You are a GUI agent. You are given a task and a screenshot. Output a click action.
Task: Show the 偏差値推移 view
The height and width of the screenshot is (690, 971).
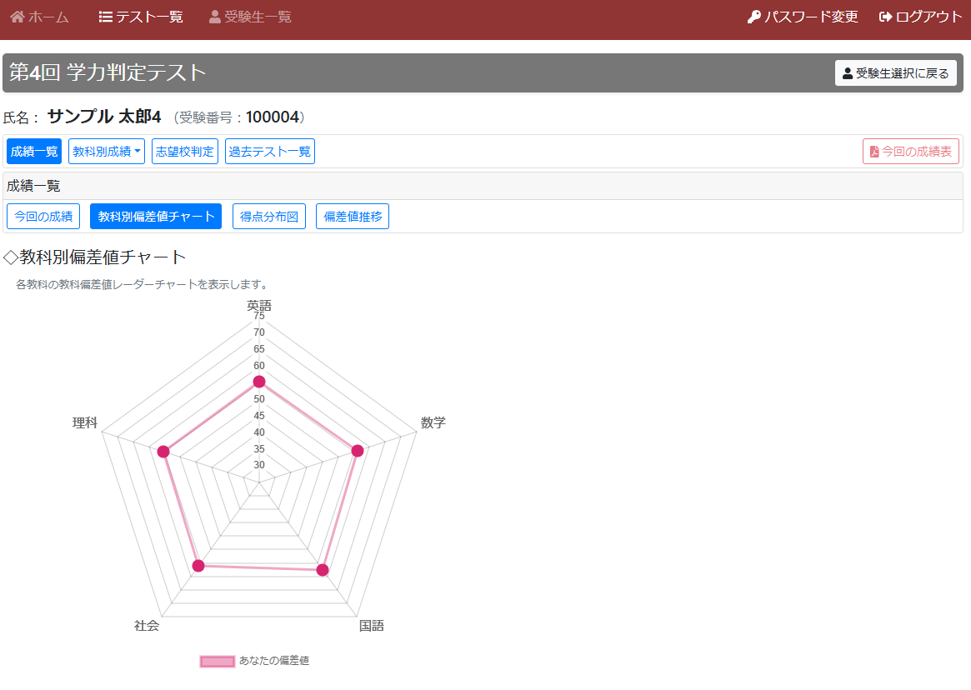[x=353, y=216]
